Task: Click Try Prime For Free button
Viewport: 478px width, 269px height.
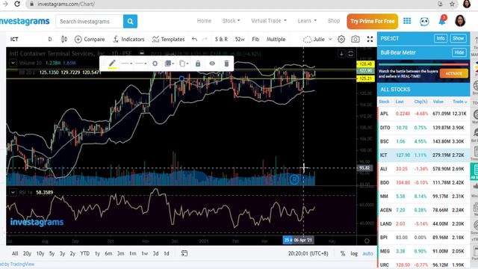Action: [372, 22]
